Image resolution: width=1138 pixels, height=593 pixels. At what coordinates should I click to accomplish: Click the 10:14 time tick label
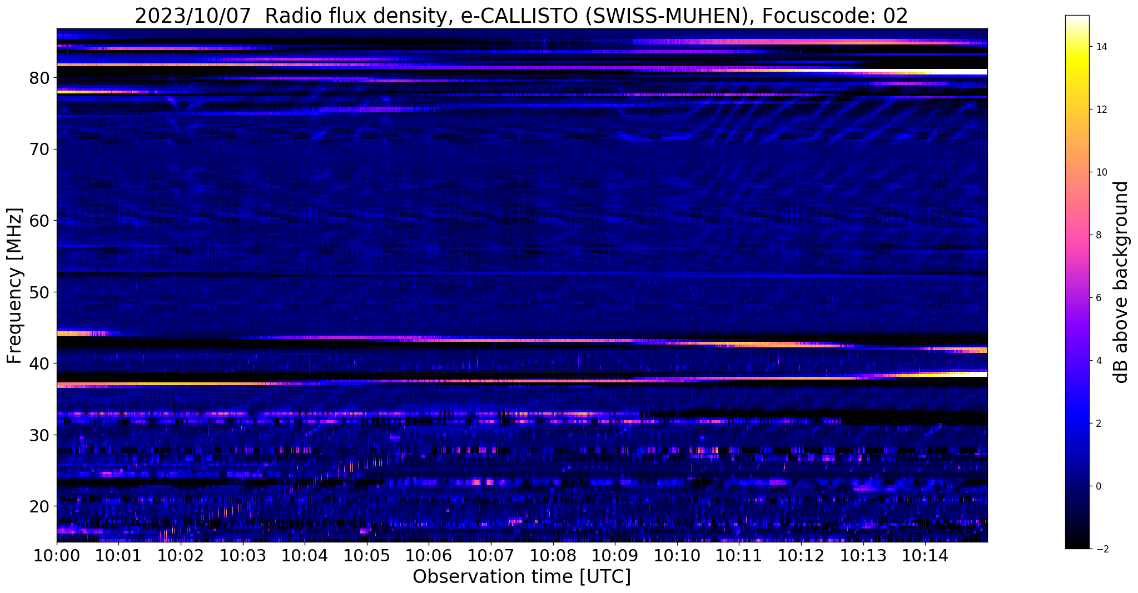click(925, 555)
